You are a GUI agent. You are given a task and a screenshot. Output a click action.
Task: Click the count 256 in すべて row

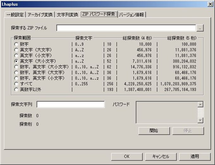110,84
